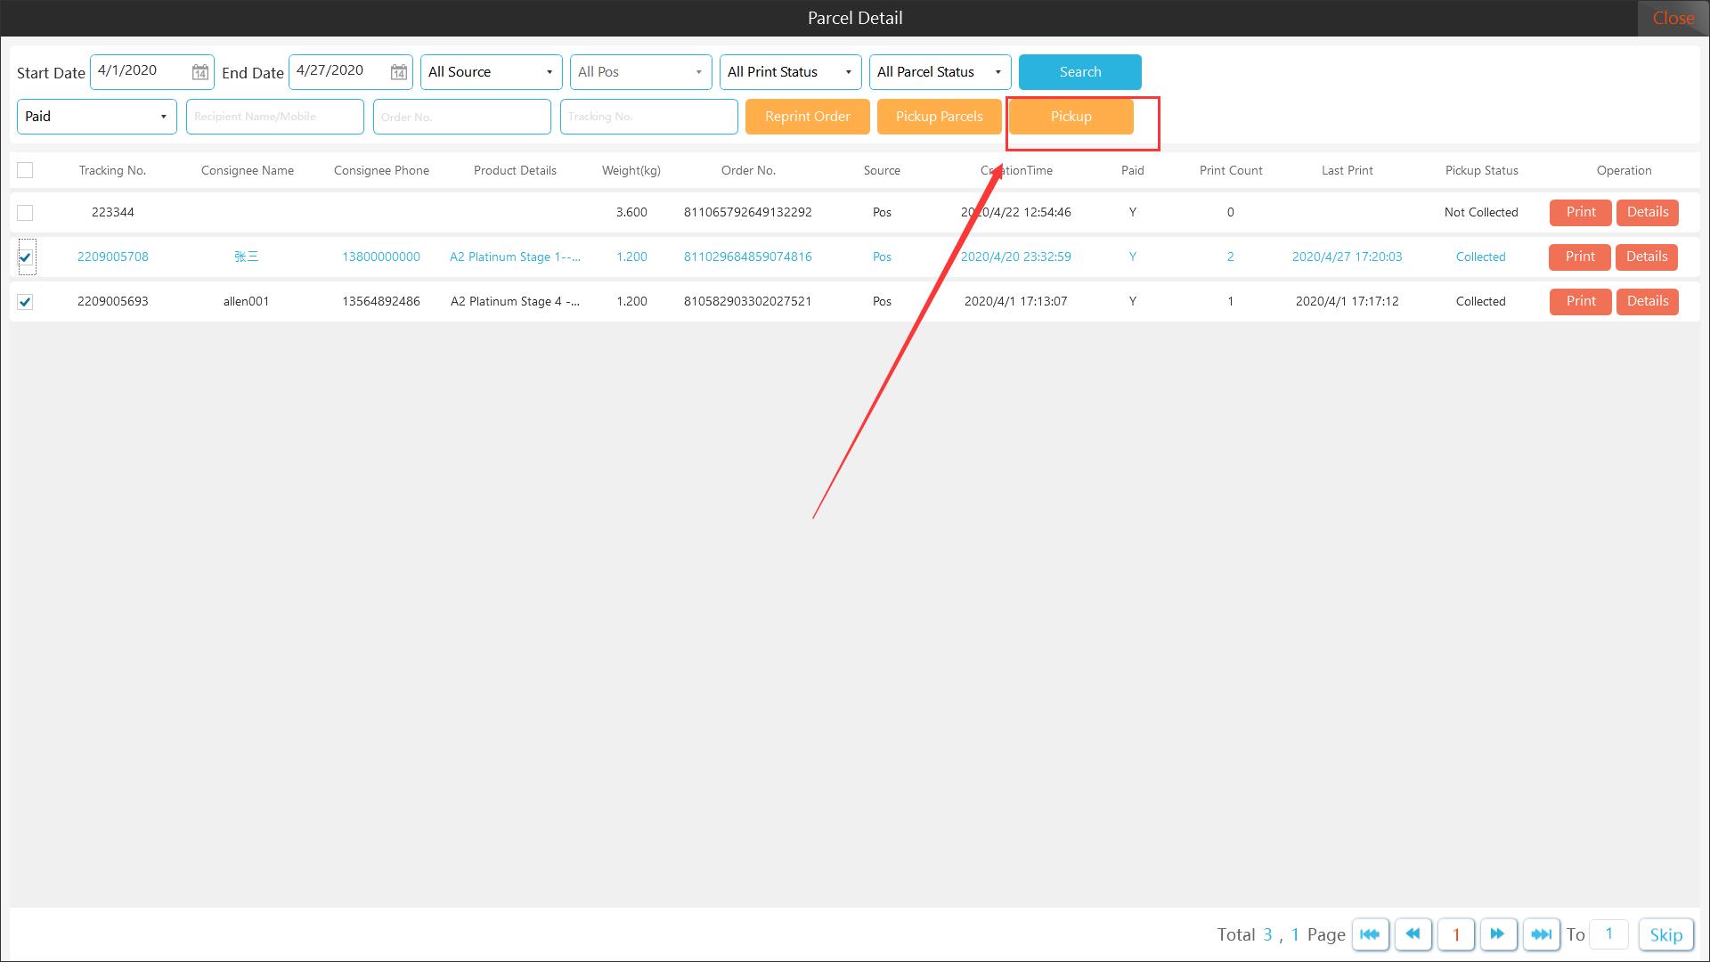
Task: Jump to last page arrow icon
Action: (1541, 934)
